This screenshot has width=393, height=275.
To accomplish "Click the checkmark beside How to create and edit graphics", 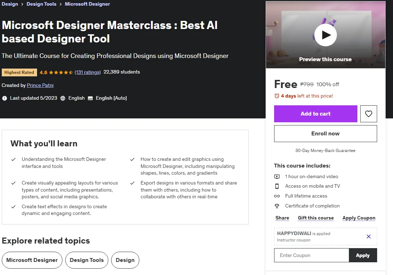I will coord(132,159).
